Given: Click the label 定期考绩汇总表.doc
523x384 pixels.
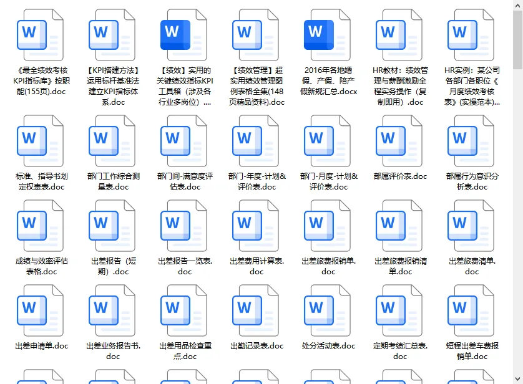Looking at the screenshot, I should pyautogui.click(x=400, y=351).
